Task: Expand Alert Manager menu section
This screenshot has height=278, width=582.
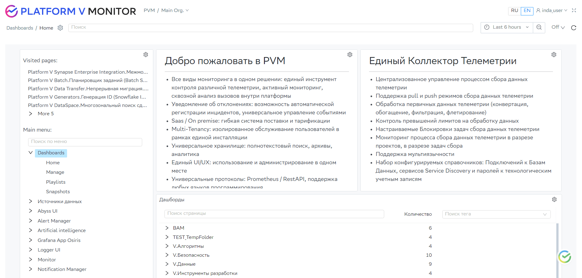Action: [x=31, y=221]
